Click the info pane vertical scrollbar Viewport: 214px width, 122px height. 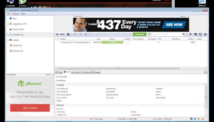pos(206,97)
